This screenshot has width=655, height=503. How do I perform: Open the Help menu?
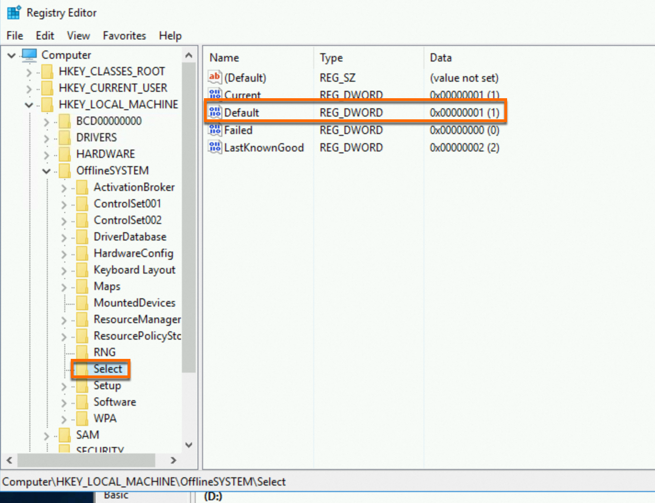pyautogui.click(x=170, y=35)
